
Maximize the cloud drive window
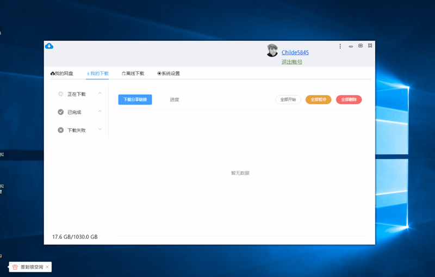361,46
